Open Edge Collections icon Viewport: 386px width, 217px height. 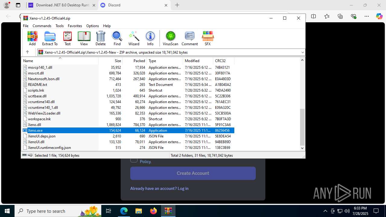(x=340, y=16)
